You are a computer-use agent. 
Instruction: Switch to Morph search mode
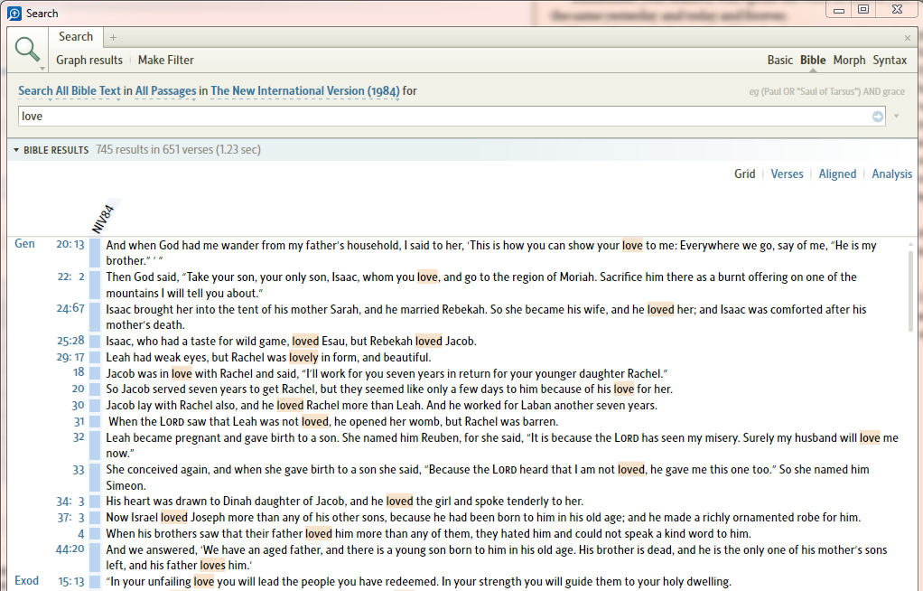tap(849, 61)
